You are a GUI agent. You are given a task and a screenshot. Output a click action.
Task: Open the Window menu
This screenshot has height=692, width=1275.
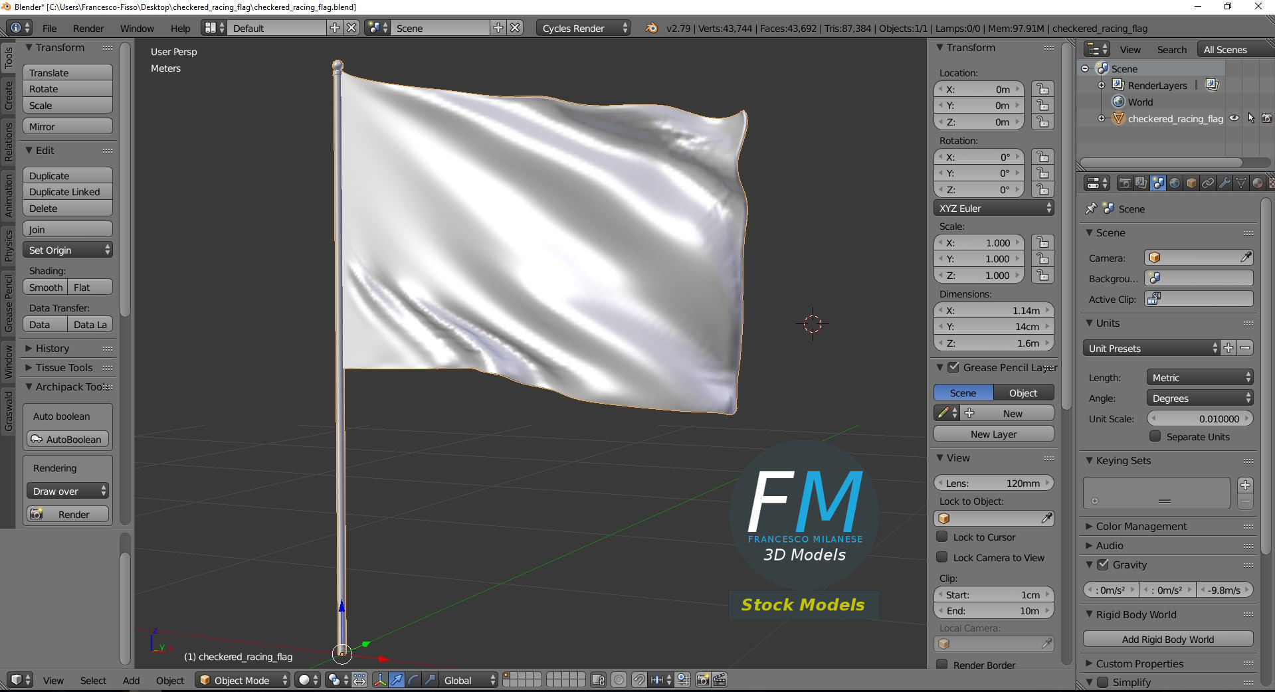click(137, 28)
